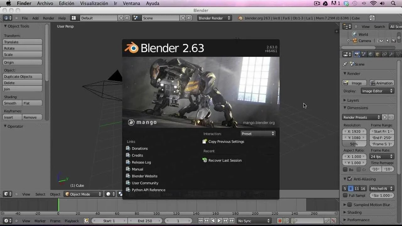Open the Scene properties tab icon
Screen dimensions: 402x226
coord(364,54)
